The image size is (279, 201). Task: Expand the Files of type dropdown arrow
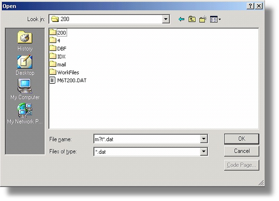tap(204, 151)
